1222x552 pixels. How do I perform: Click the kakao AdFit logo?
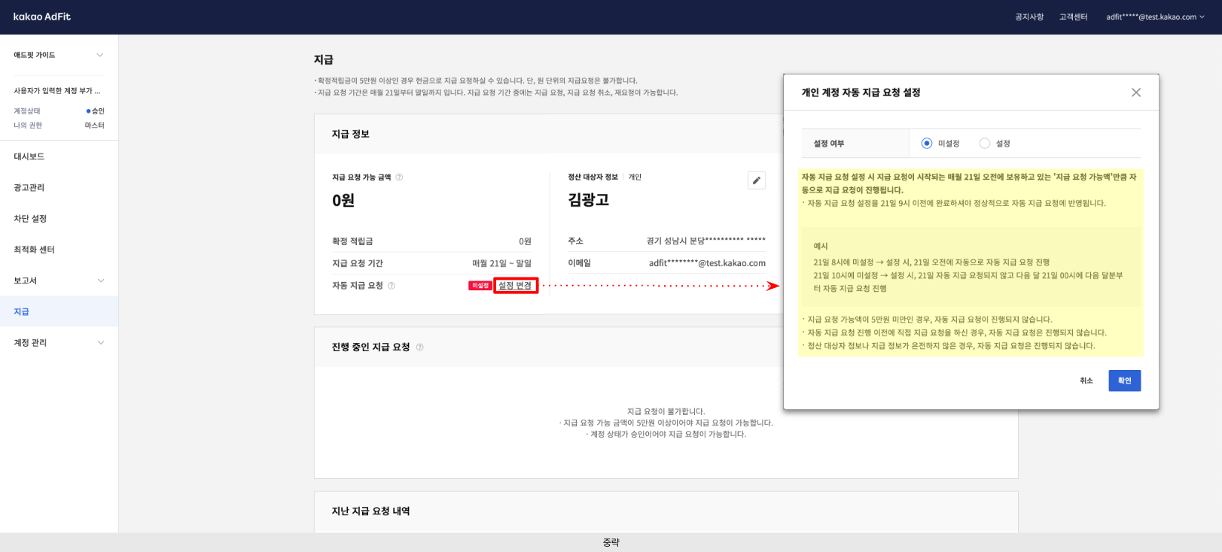point(42,17)
